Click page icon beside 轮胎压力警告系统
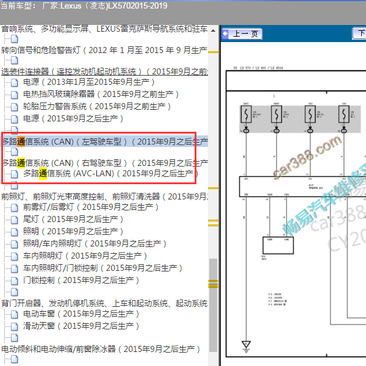 click(15, 107)
